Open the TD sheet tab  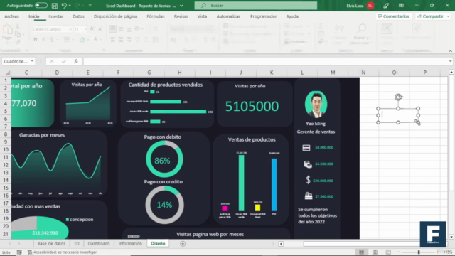76,244
